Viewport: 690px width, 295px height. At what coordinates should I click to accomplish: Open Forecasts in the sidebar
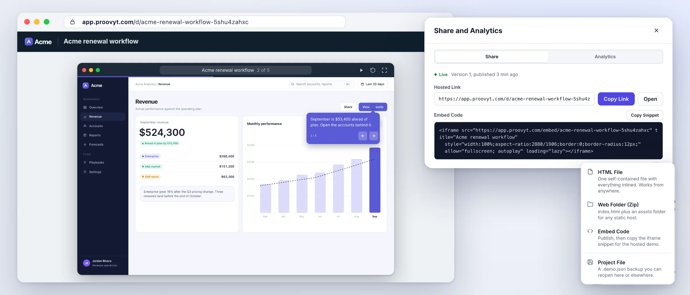[103, 144]
